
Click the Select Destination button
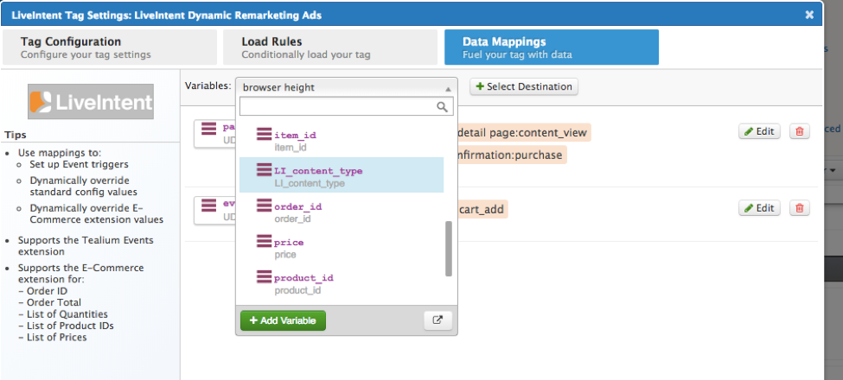coord(524,86)
